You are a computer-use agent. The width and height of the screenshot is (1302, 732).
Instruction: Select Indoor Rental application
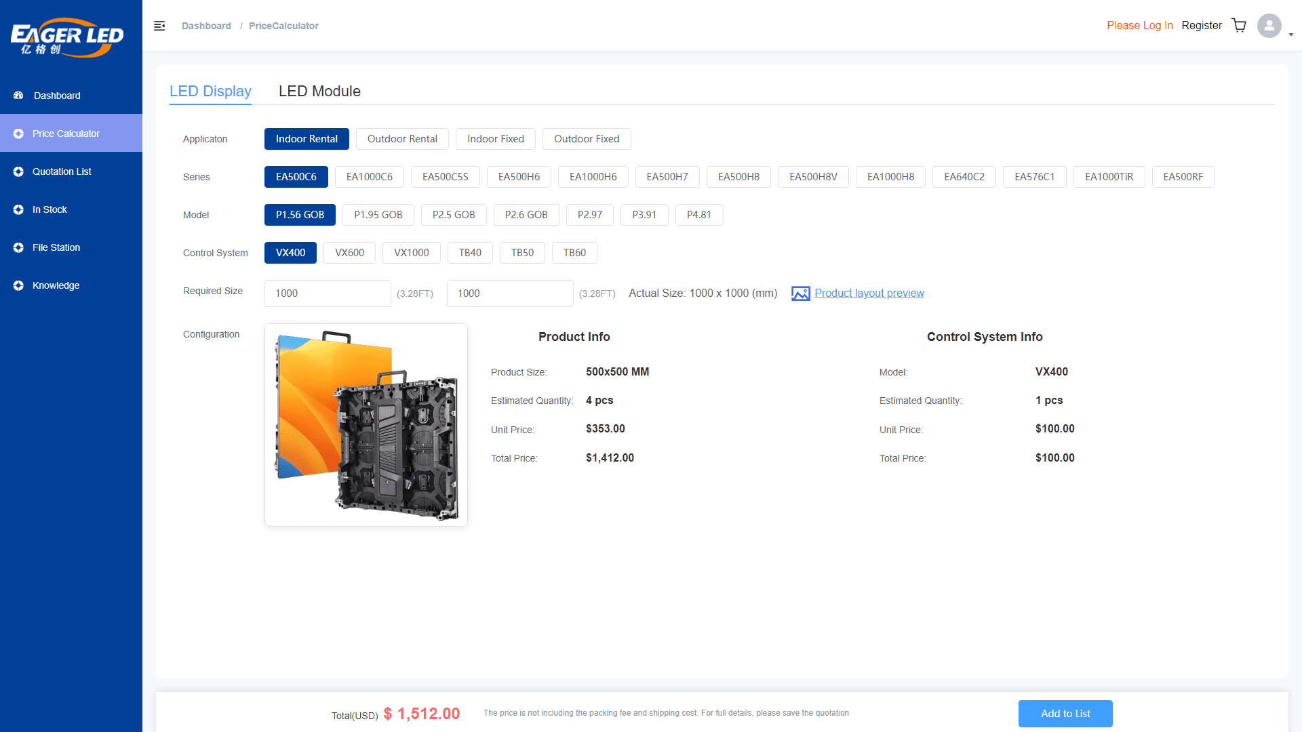tap(307, 139)
